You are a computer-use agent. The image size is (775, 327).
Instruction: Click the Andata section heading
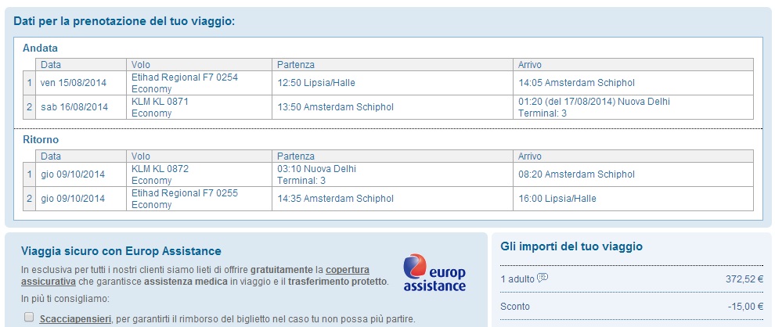(40, 48)
